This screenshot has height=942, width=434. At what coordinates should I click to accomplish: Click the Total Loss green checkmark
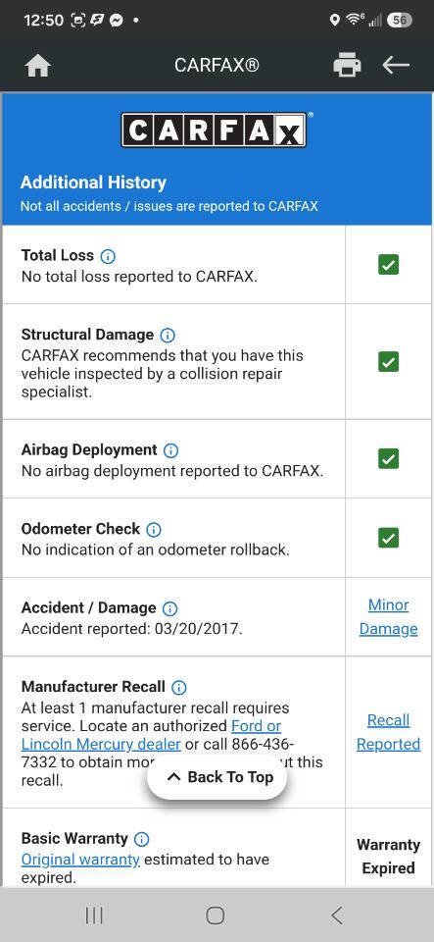pyautogui.click(x=388, y=264)
